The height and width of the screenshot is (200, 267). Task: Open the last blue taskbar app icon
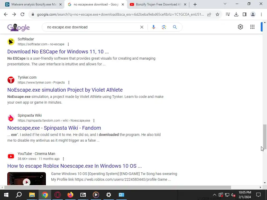122,195
